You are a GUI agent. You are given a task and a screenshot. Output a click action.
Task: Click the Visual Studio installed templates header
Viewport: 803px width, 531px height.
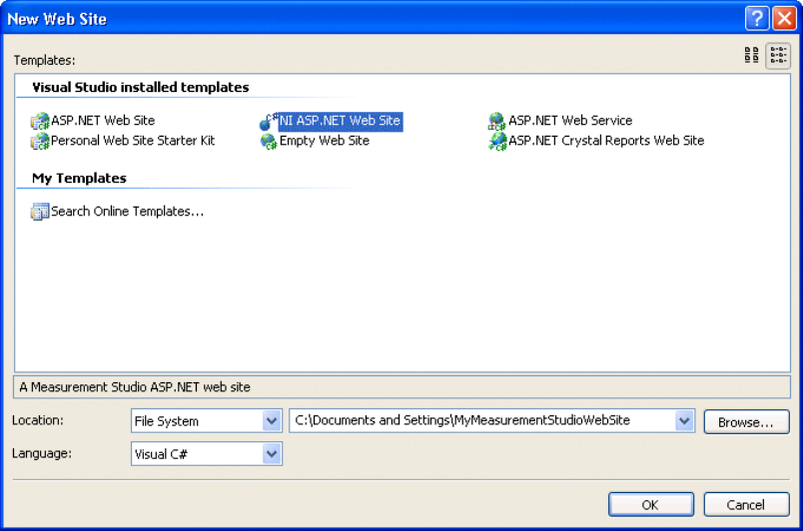pyautogui.click(x=140, y=88)
